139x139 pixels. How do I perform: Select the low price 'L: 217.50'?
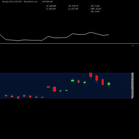click(x=73, y=9)
